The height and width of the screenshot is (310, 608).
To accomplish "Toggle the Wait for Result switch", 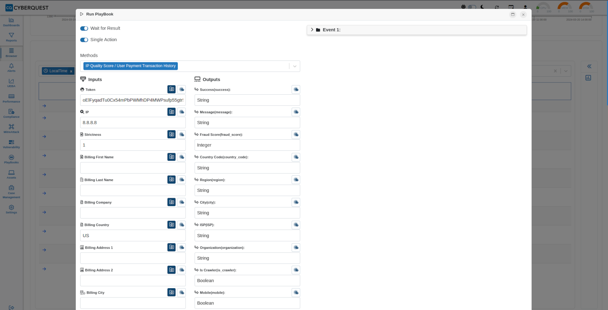I will coord(84,28).
